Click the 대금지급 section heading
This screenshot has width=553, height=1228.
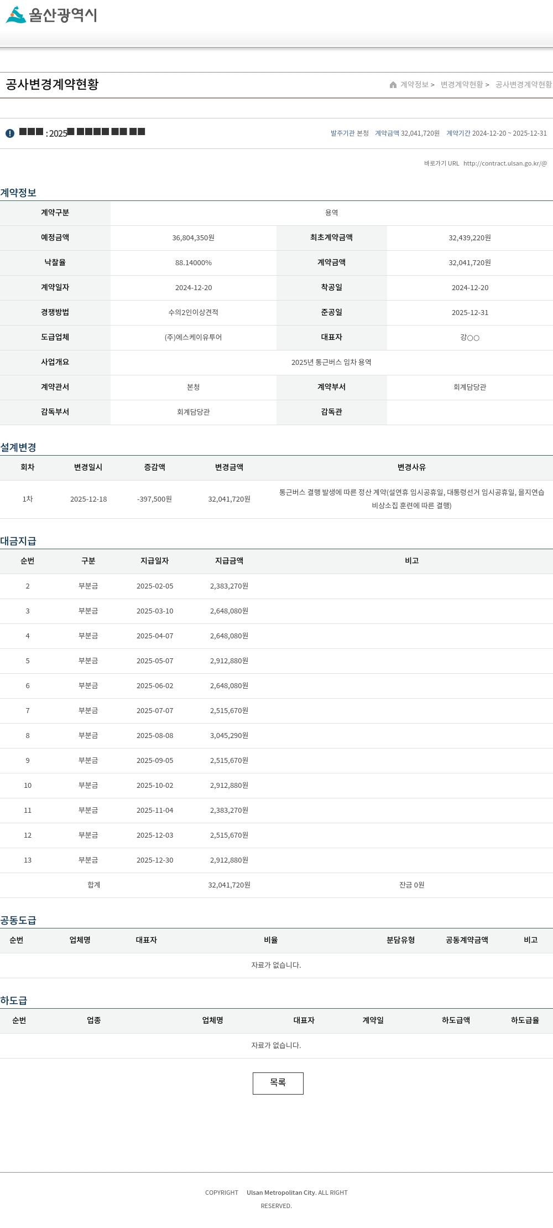coord(18,541)
